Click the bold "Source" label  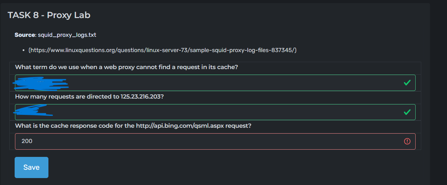click(x=25, y=35)
